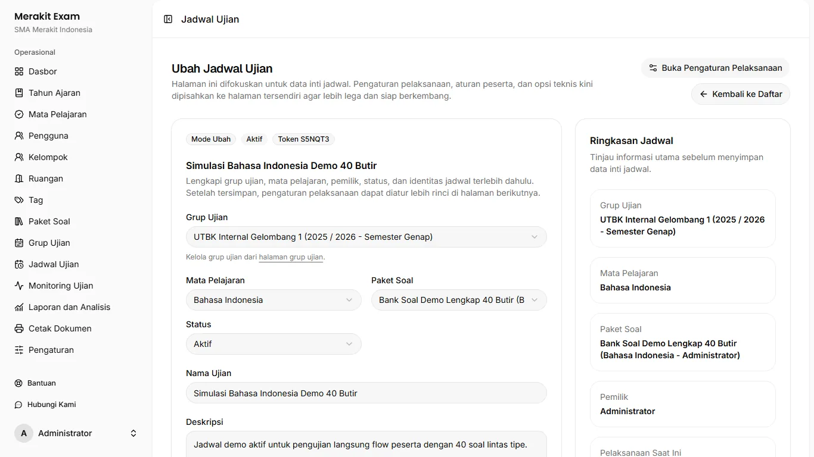Select the Ruangan building icon
814x457 pixels.
[x=19, y=179]
